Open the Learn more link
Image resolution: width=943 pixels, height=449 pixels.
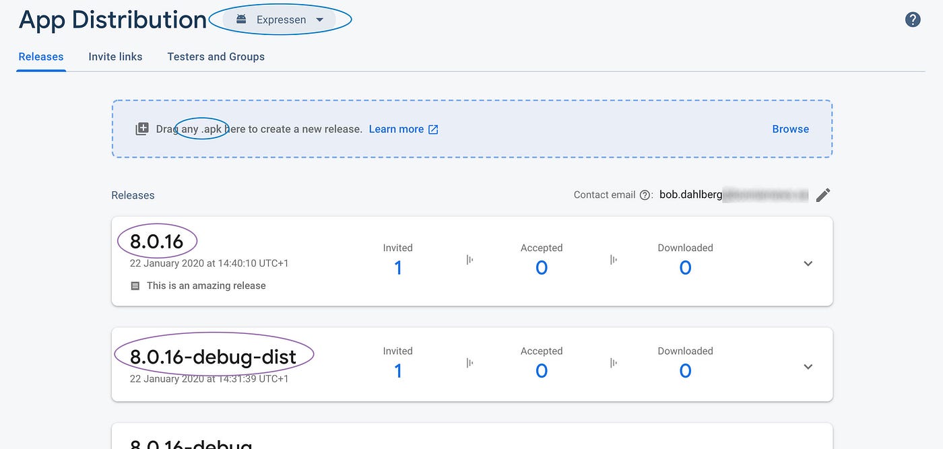pyautogui.click(x=396, y=129)
